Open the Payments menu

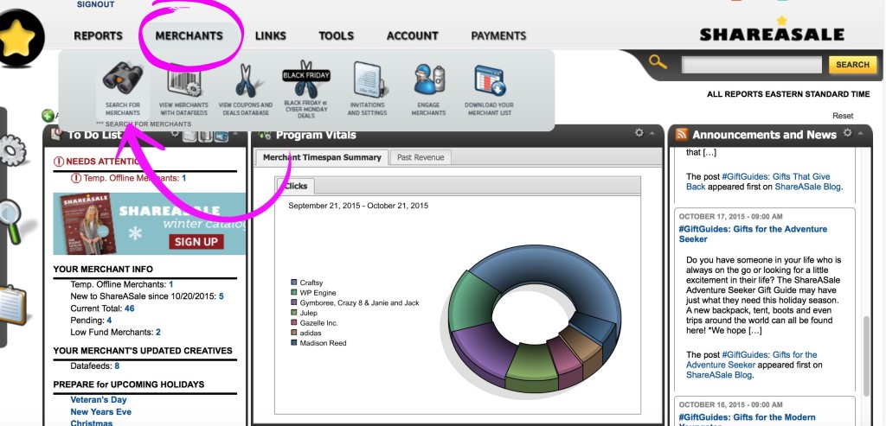coord(498,36)
